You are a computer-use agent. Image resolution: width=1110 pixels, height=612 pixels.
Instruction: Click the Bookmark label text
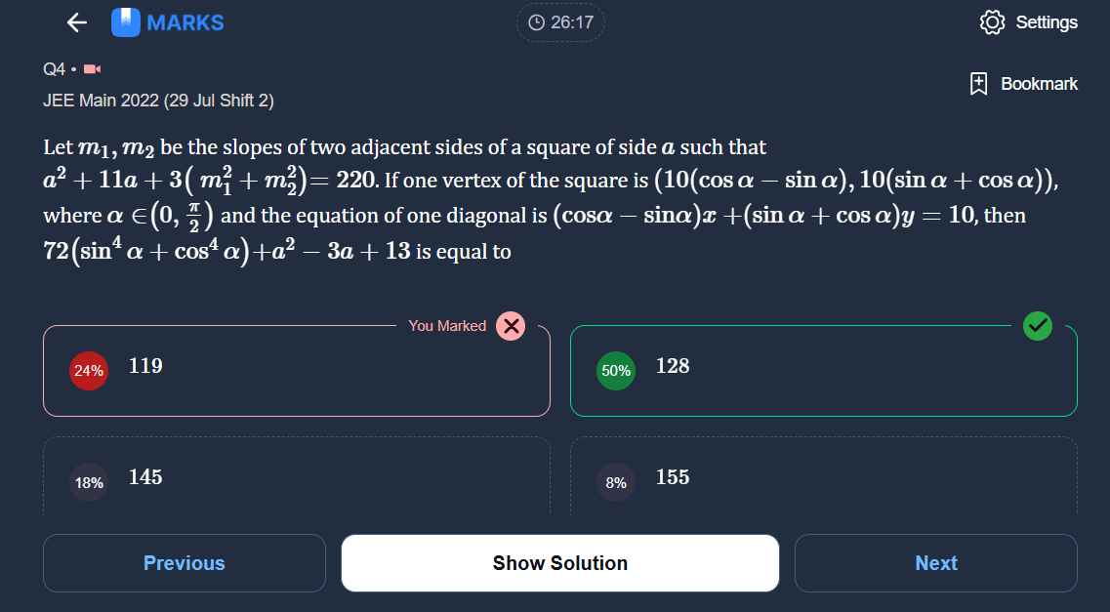click(1039, 84)
